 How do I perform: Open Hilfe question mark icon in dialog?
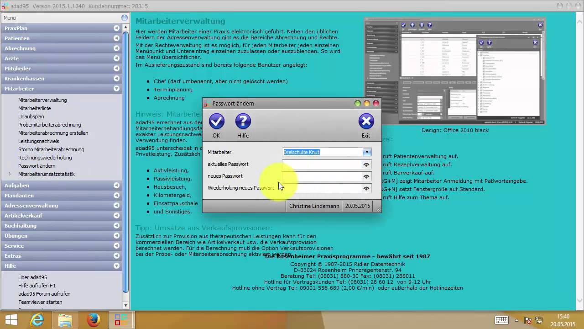pyautogui.click(x=243, y=122)
